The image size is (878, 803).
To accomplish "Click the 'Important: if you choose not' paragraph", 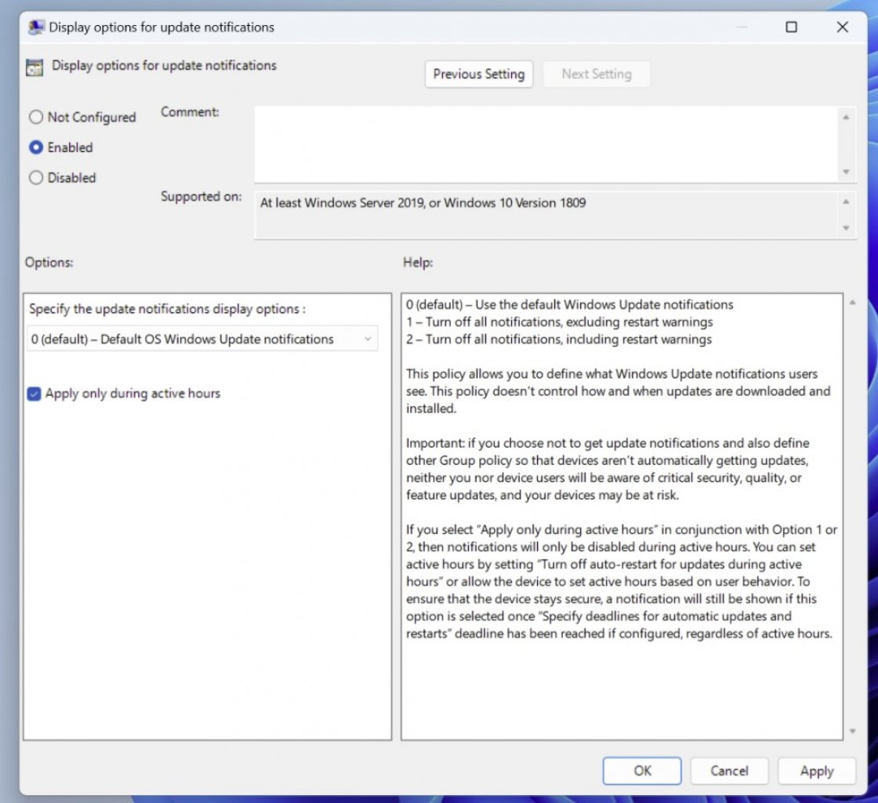I will pyautogui.click(x=608, y=469).
